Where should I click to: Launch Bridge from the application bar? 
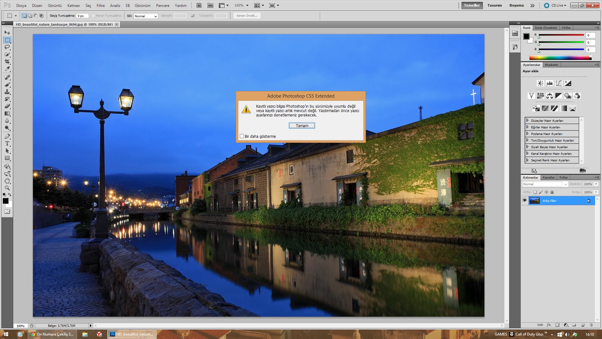click(x=199, y=5)
